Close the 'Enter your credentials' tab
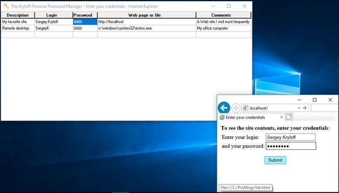The width and height of the screenshot is (339, 193). (281, 117)
